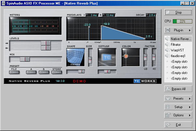196x131 pixels.
Task: Click the 2.5 s decay field
Action: pyautogui.click(x=151, y=15)
